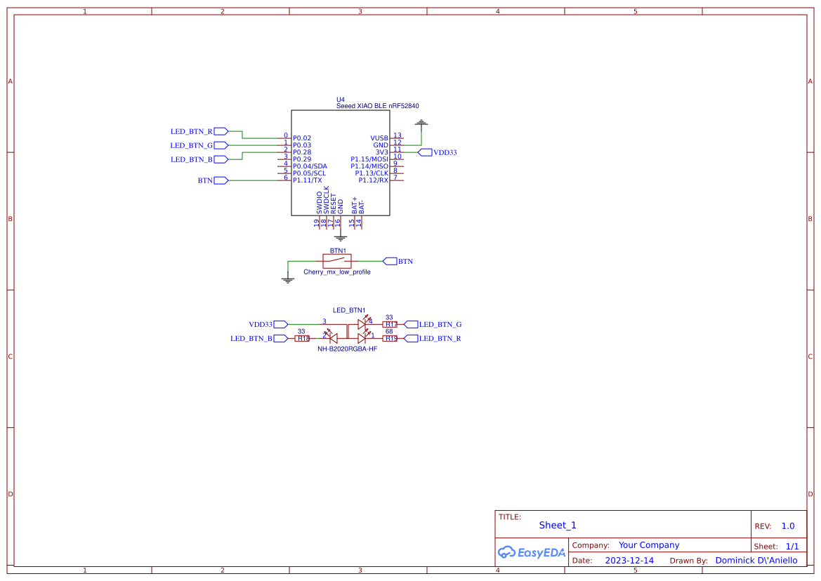Viewport: 821px width, 581px height.
Task: Select the R17 resistor symbol
Action: coord(390,324)
